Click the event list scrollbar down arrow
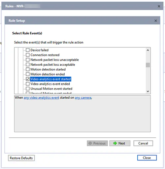 148,91
